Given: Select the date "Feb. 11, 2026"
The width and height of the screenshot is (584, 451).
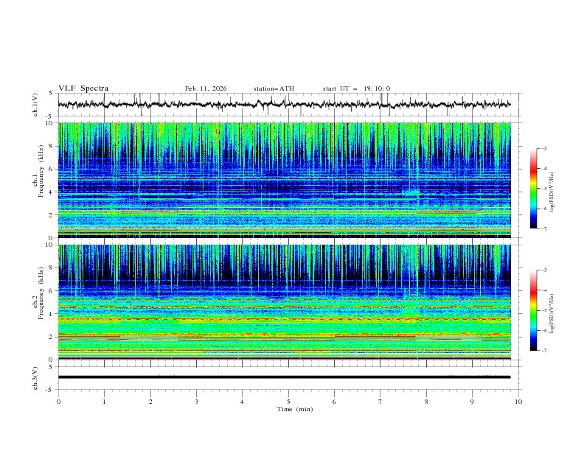Looking at the screenshot, I should click(x=206, y=88).
